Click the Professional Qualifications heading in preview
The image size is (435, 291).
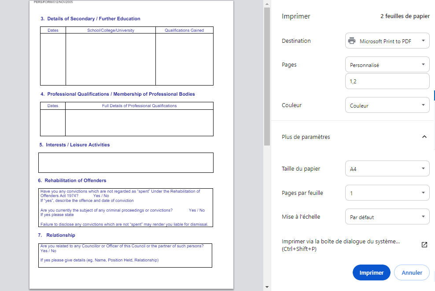[x=121, y=94]
